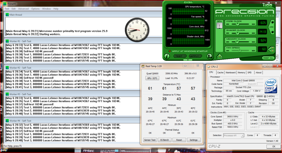Click the GPU 52°C button in Real Temp
282x153 pixels.
tap(152, 78)
